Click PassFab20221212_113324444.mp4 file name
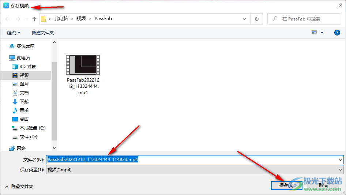346x195 pixels. tap(83, 86)
